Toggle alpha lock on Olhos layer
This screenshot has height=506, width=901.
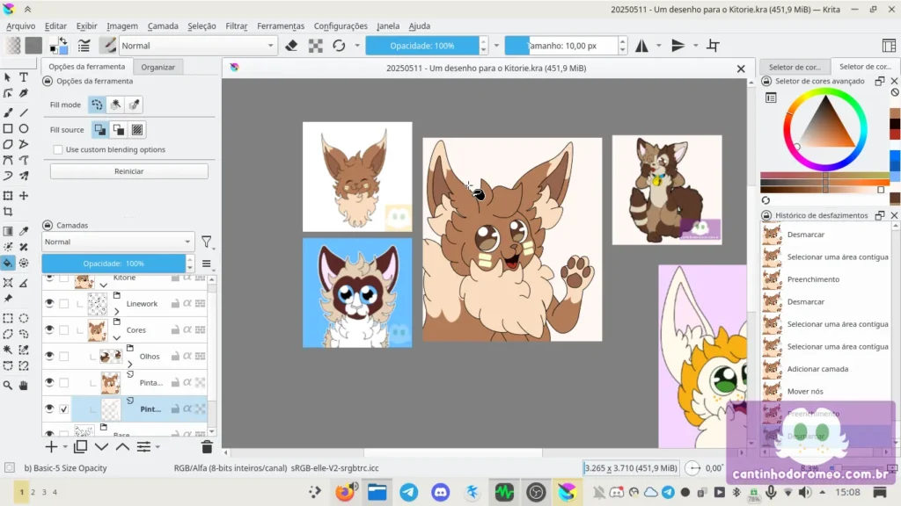coord(187,356)
